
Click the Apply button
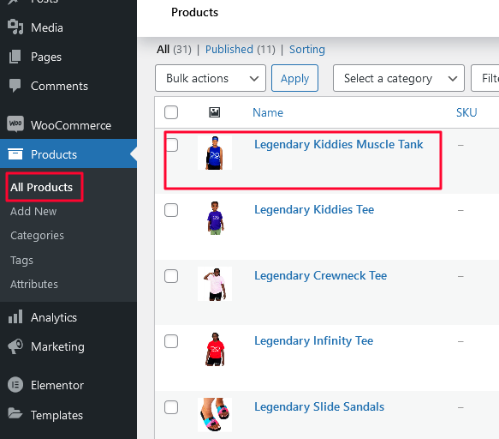coord(294,78)
